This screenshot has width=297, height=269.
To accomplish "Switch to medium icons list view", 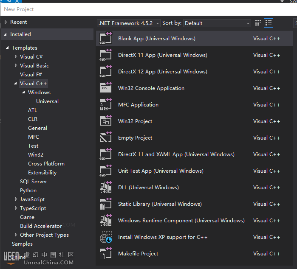I will (x=269, y=23).
